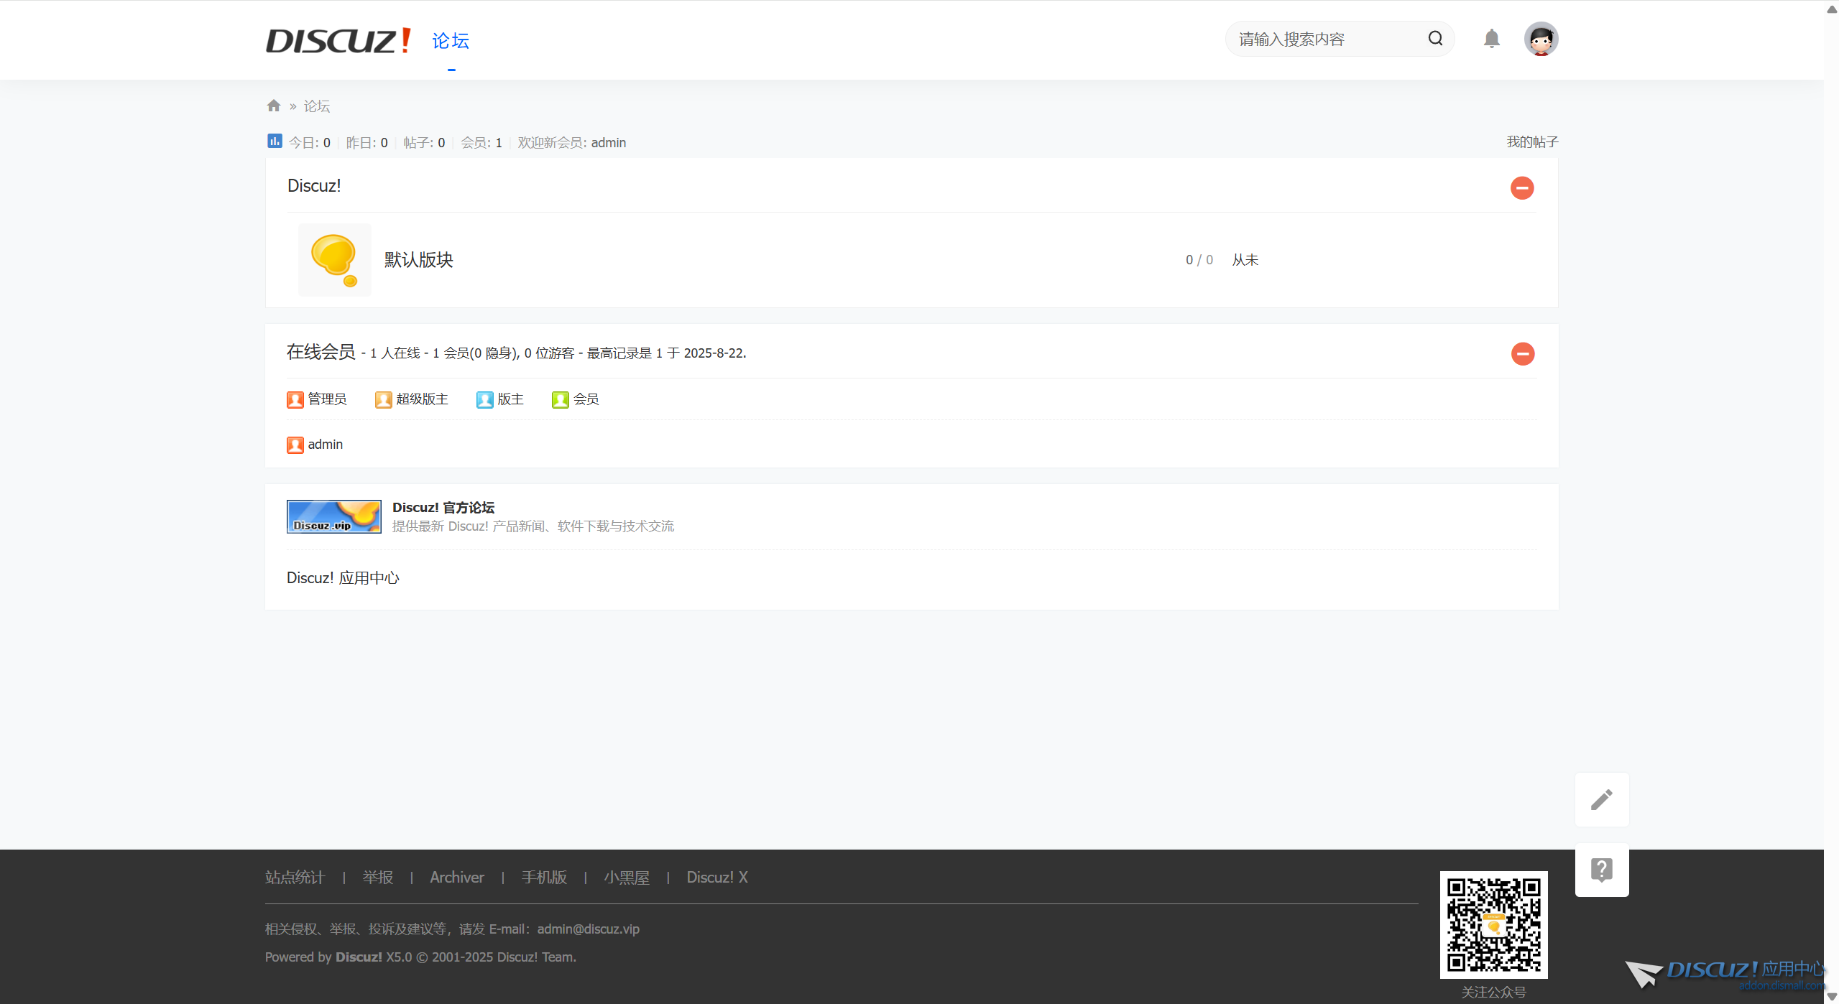Click the magnifier search icon
Image resolution: width=1839 pixels, height=1004 pixels.
coord(1435,39)
